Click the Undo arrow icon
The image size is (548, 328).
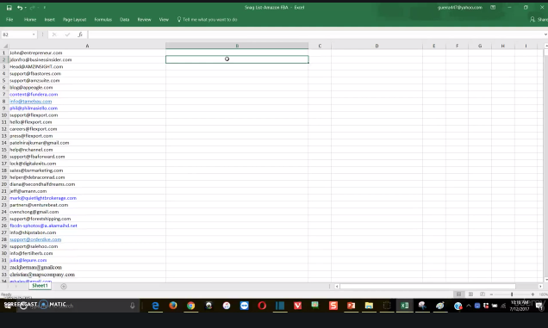[x=20, y=8]
